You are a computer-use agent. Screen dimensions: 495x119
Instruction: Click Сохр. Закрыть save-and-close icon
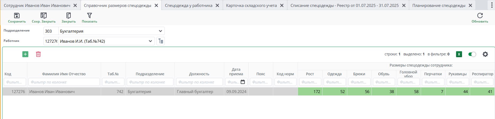(44, 16)
